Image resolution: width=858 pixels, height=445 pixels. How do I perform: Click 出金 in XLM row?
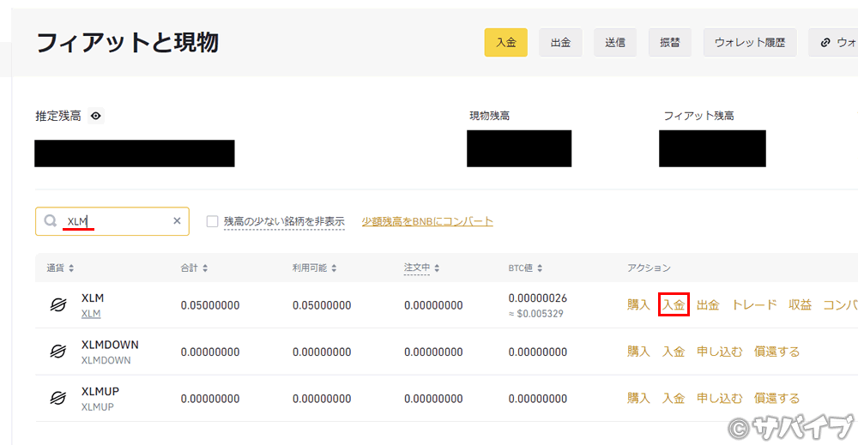pyautogui.click(x=708, y=305)
